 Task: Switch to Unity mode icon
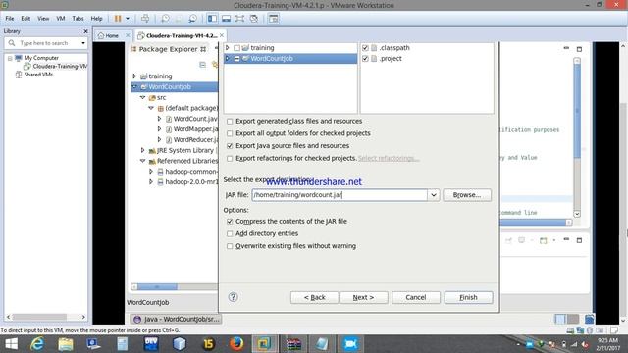point(253,19)
